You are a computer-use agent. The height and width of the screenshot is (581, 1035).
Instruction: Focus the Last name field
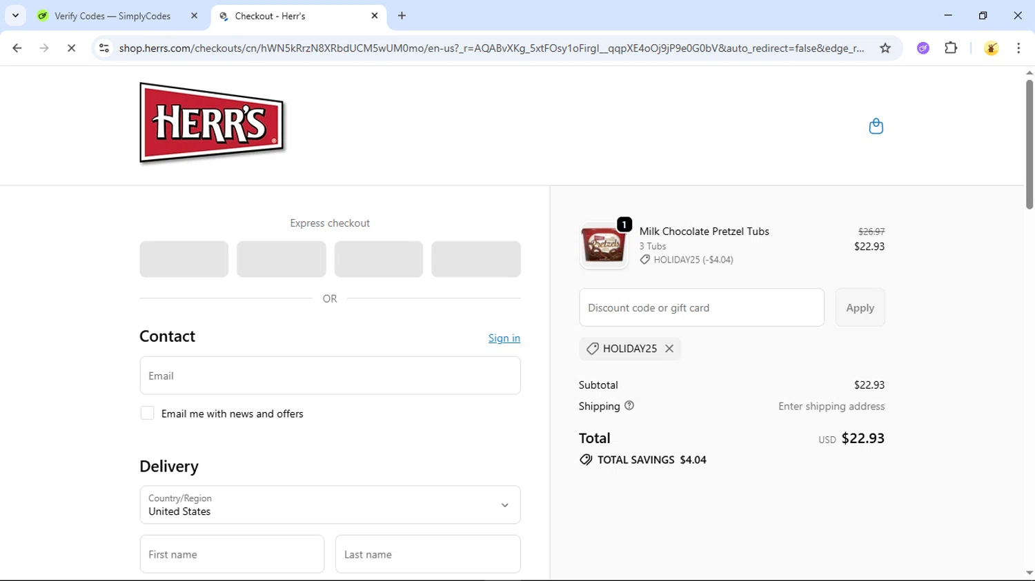coord(428,554)
